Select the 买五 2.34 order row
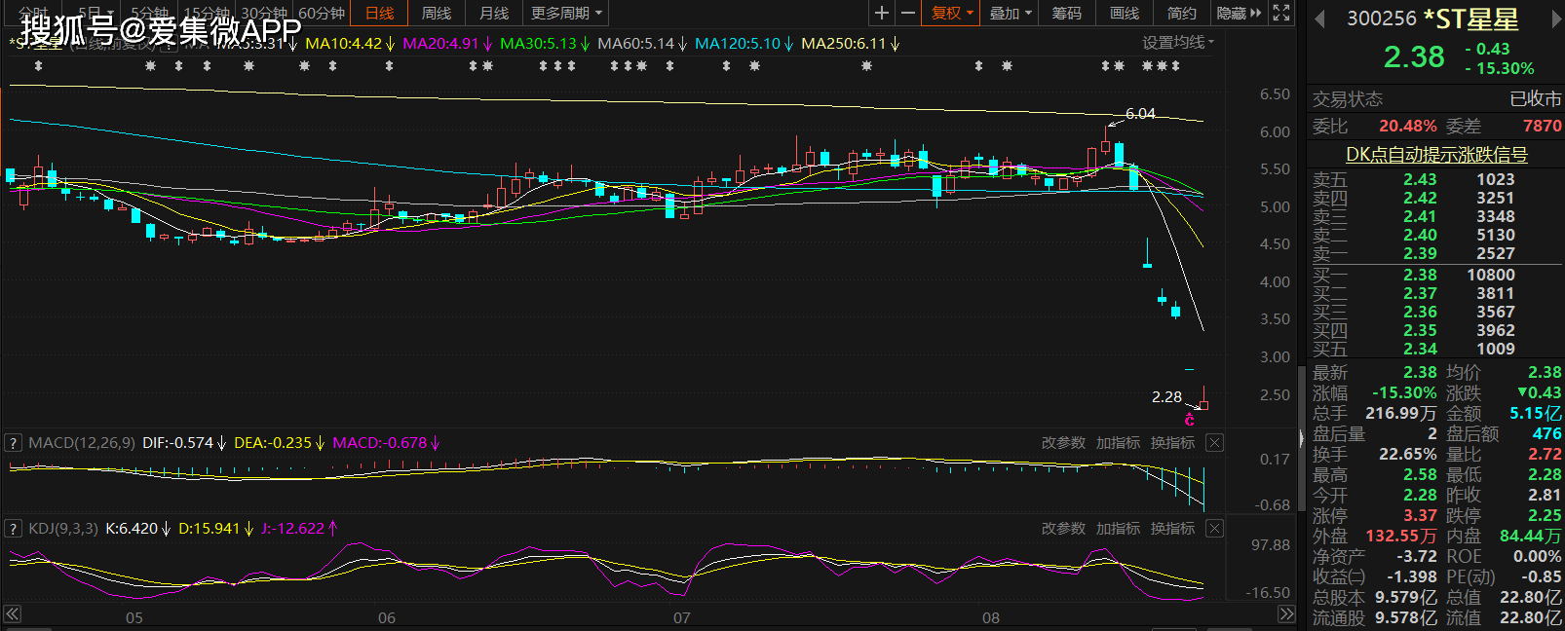1565x631 pixels. point(1436,349)
